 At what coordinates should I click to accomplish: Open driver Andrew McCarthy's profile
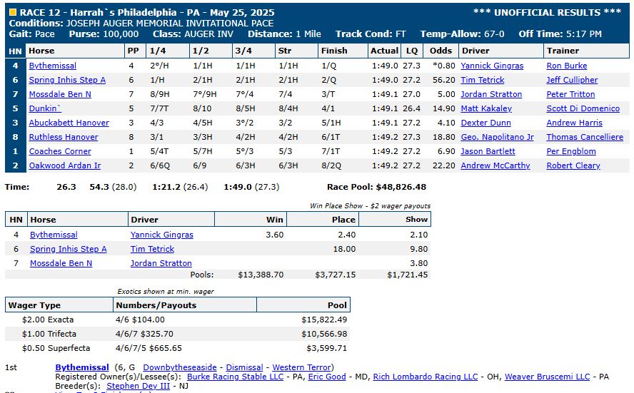(x=495, y=165)
